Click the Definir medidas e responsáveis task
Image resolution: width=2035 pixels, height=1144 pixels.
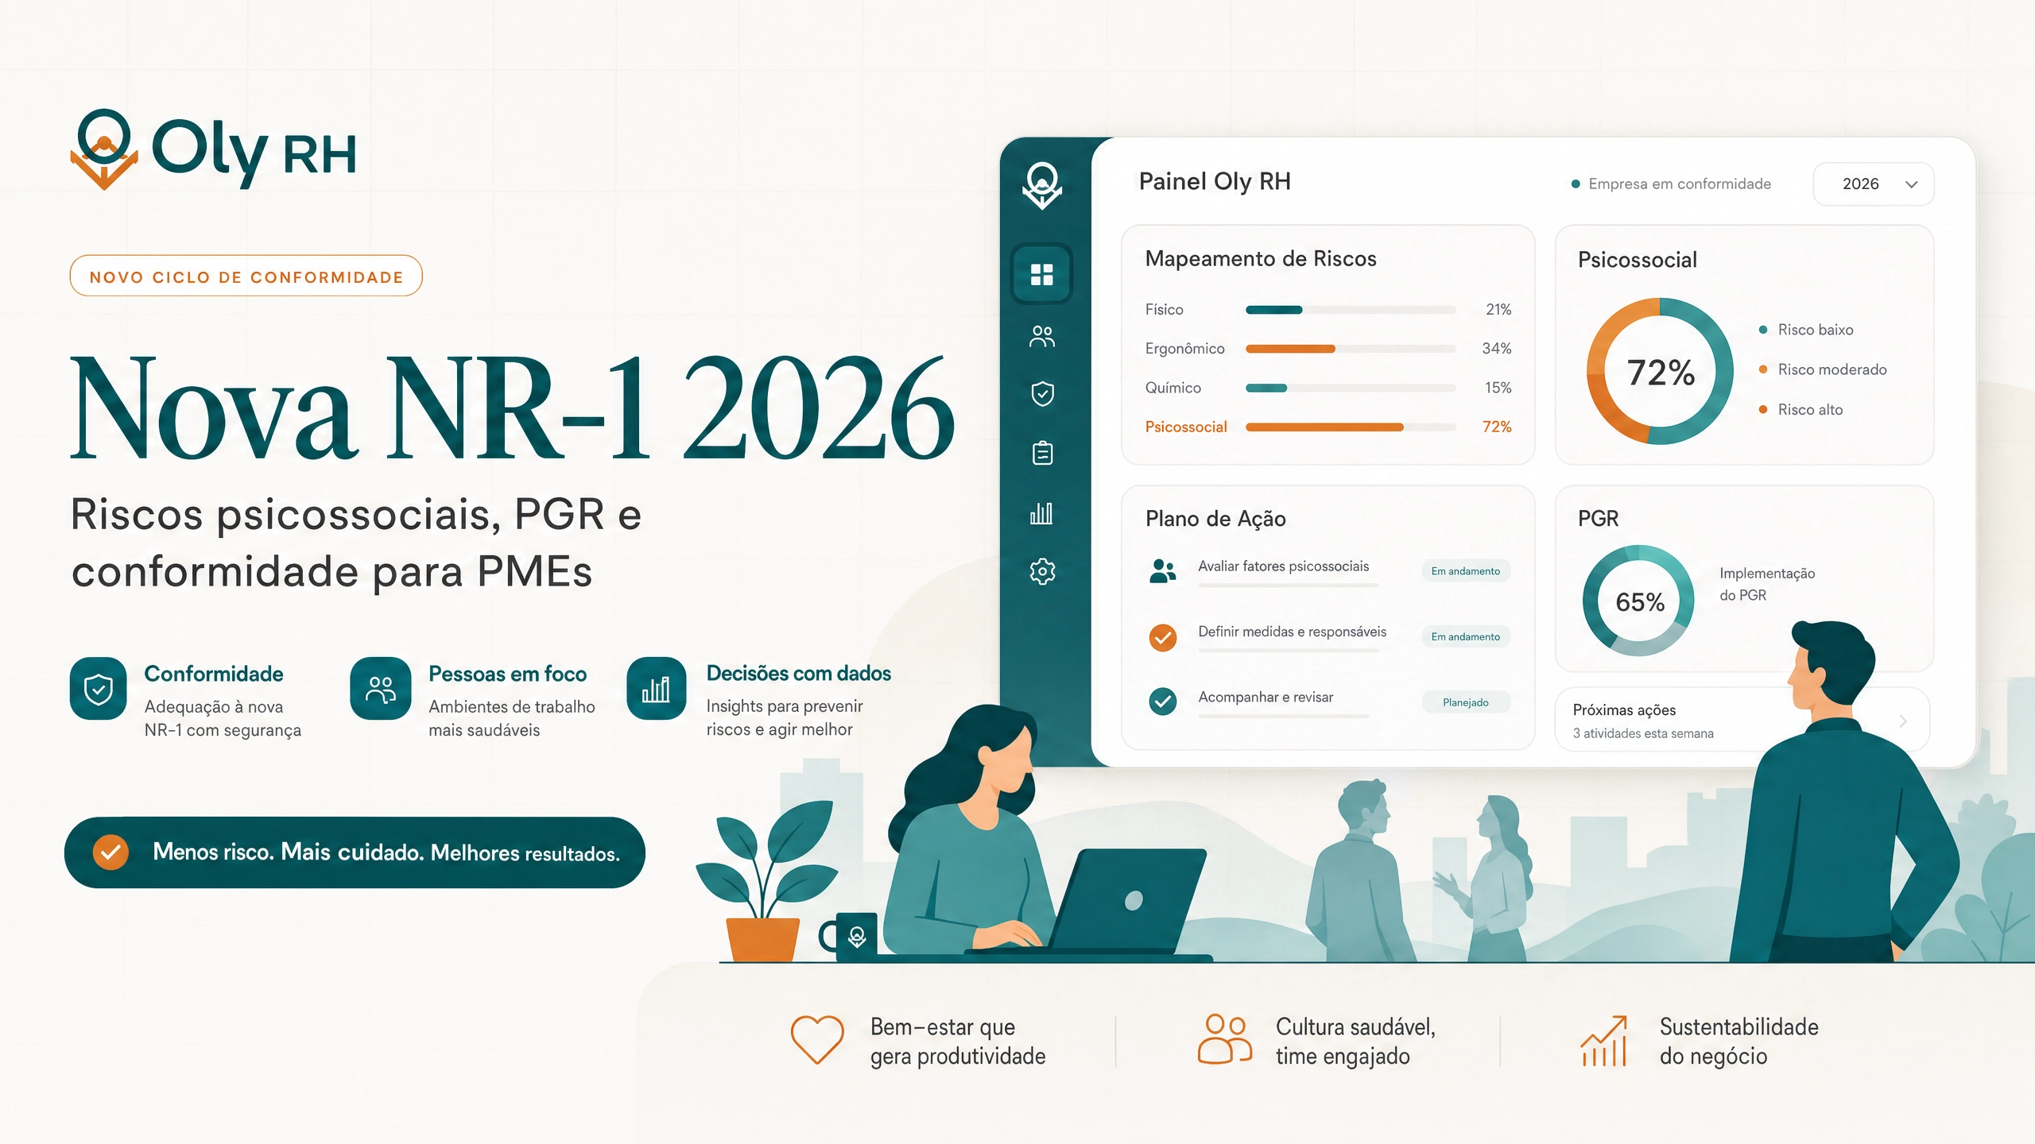pyautogui.click(x=1292, y=632)
